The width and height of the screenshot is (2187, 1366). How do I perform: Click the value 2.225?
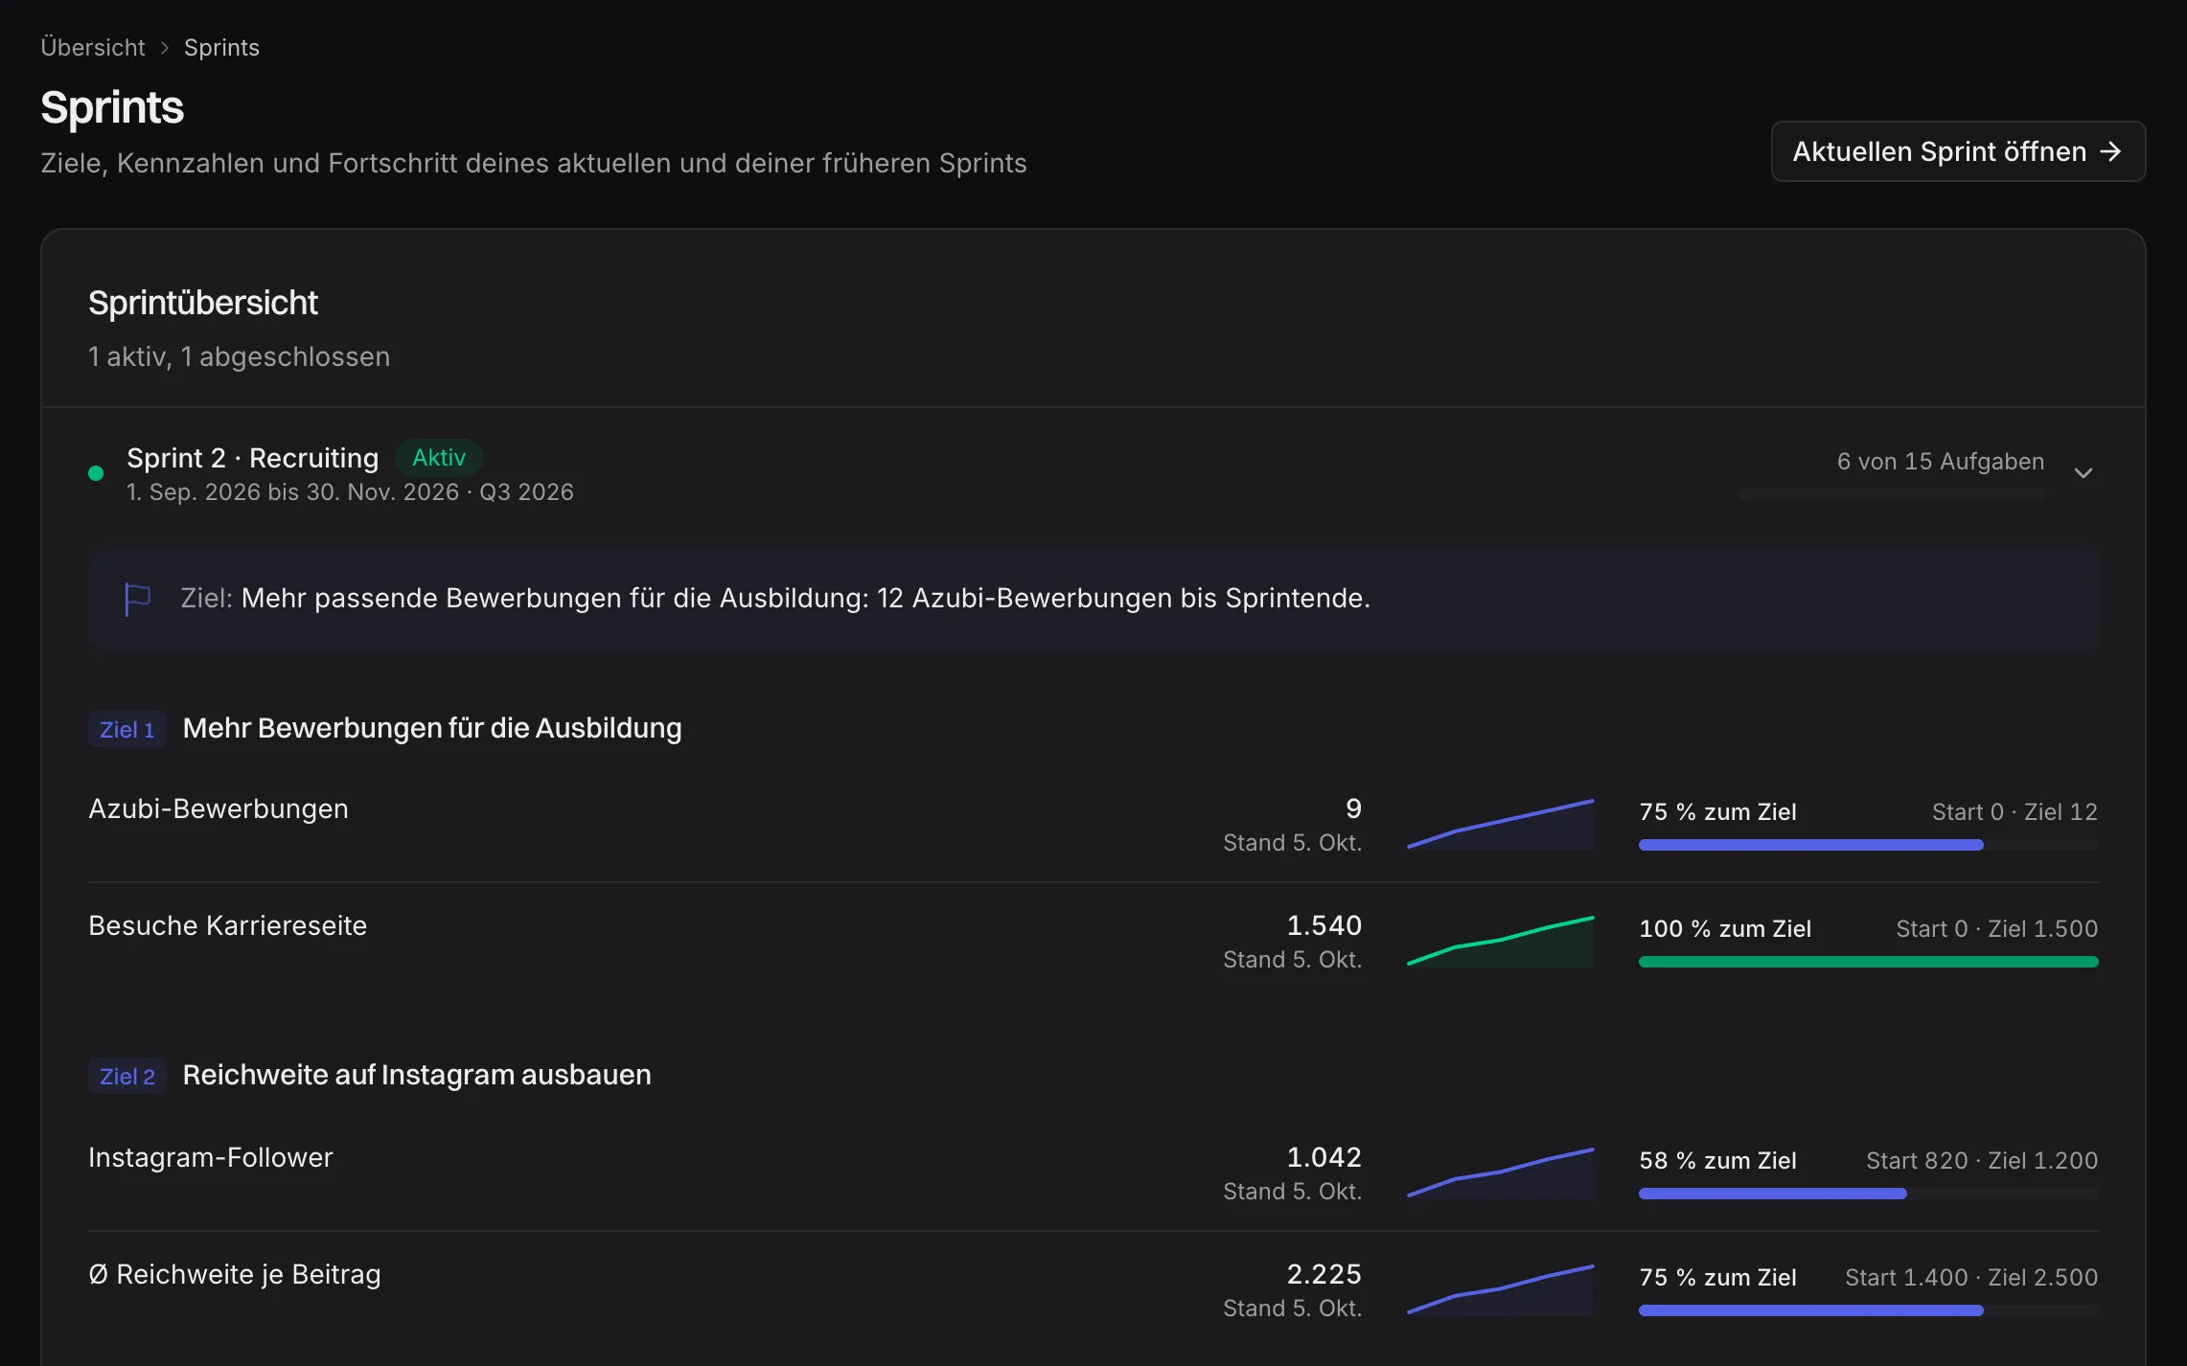coord(1324,1274)
